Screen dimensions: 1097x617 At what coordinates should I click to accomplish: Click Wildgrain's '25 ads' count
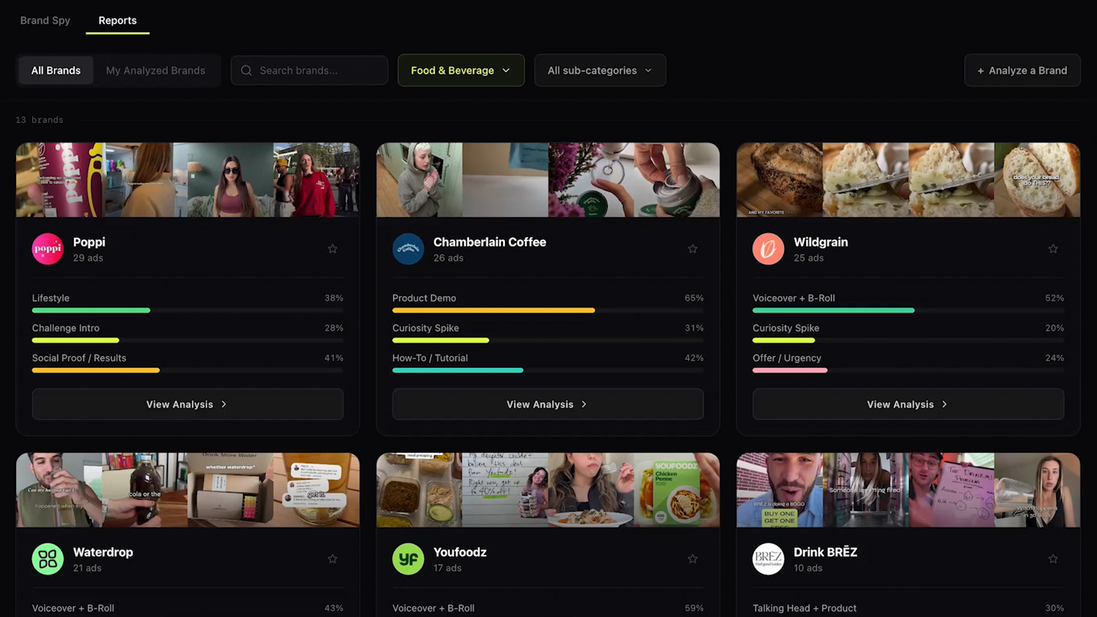tap(808, 258)
